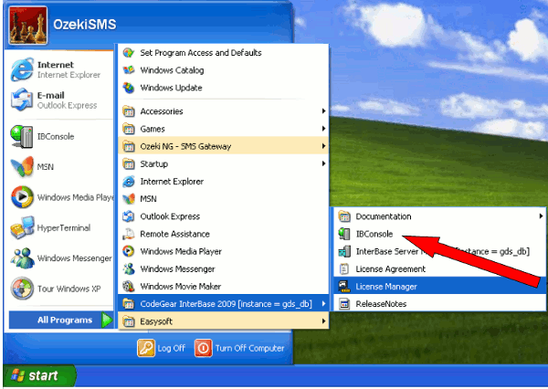
Task: Click Turn Off Computer button
Action: pos(239,348)
